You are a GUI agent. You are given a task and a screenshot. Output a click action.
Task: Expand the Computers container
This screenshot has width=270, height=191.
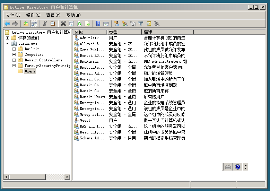(x=14, y=54)
